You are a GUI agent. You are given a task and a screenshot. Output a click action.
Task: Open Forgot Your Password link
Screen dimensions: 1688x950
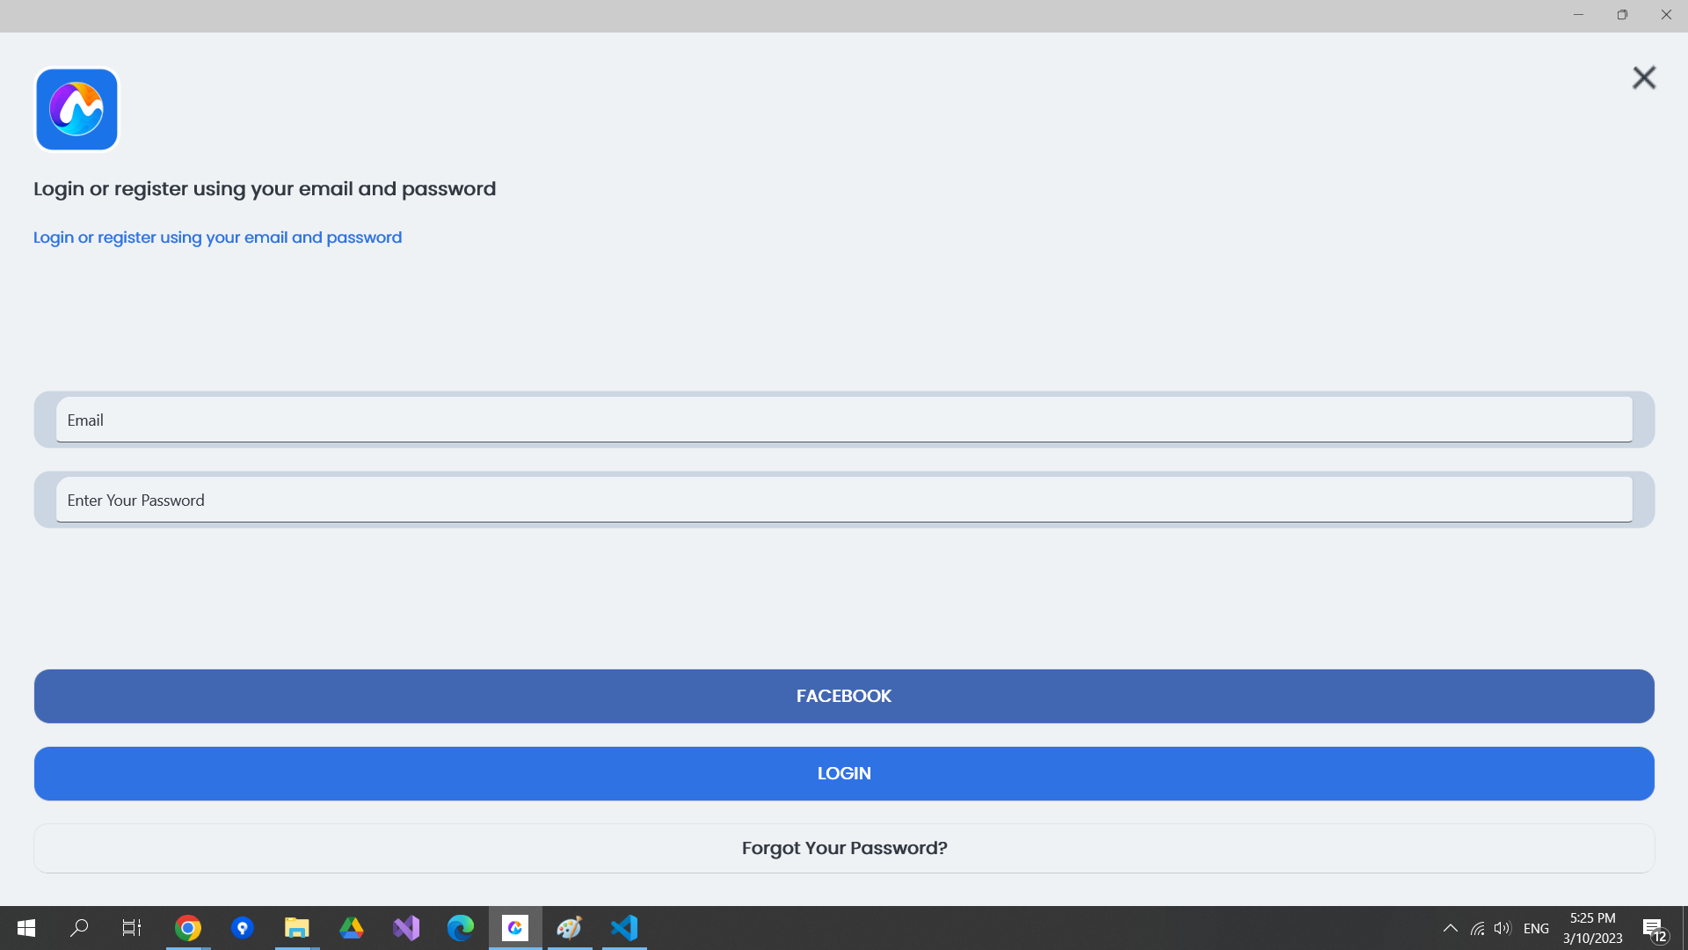[844, 848]
